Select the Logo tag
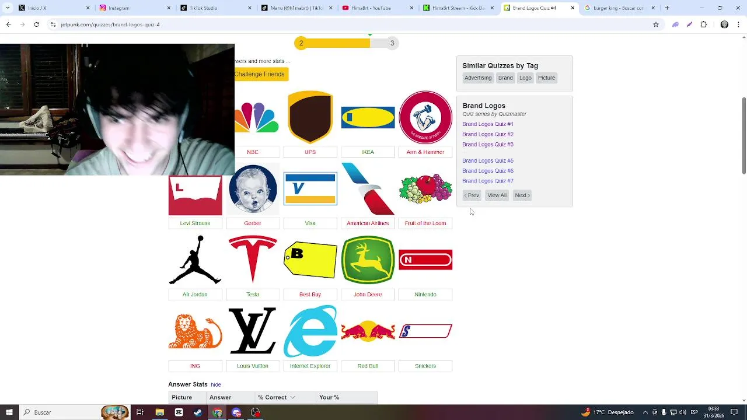 click(x=525, y=78)
